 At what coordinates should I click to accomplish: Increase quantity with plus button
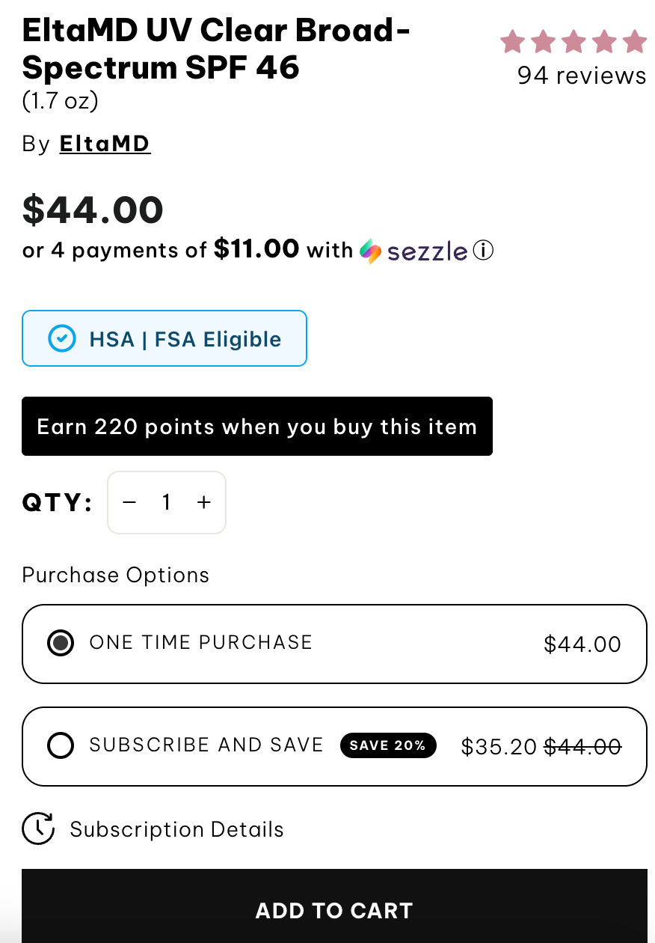203,502
